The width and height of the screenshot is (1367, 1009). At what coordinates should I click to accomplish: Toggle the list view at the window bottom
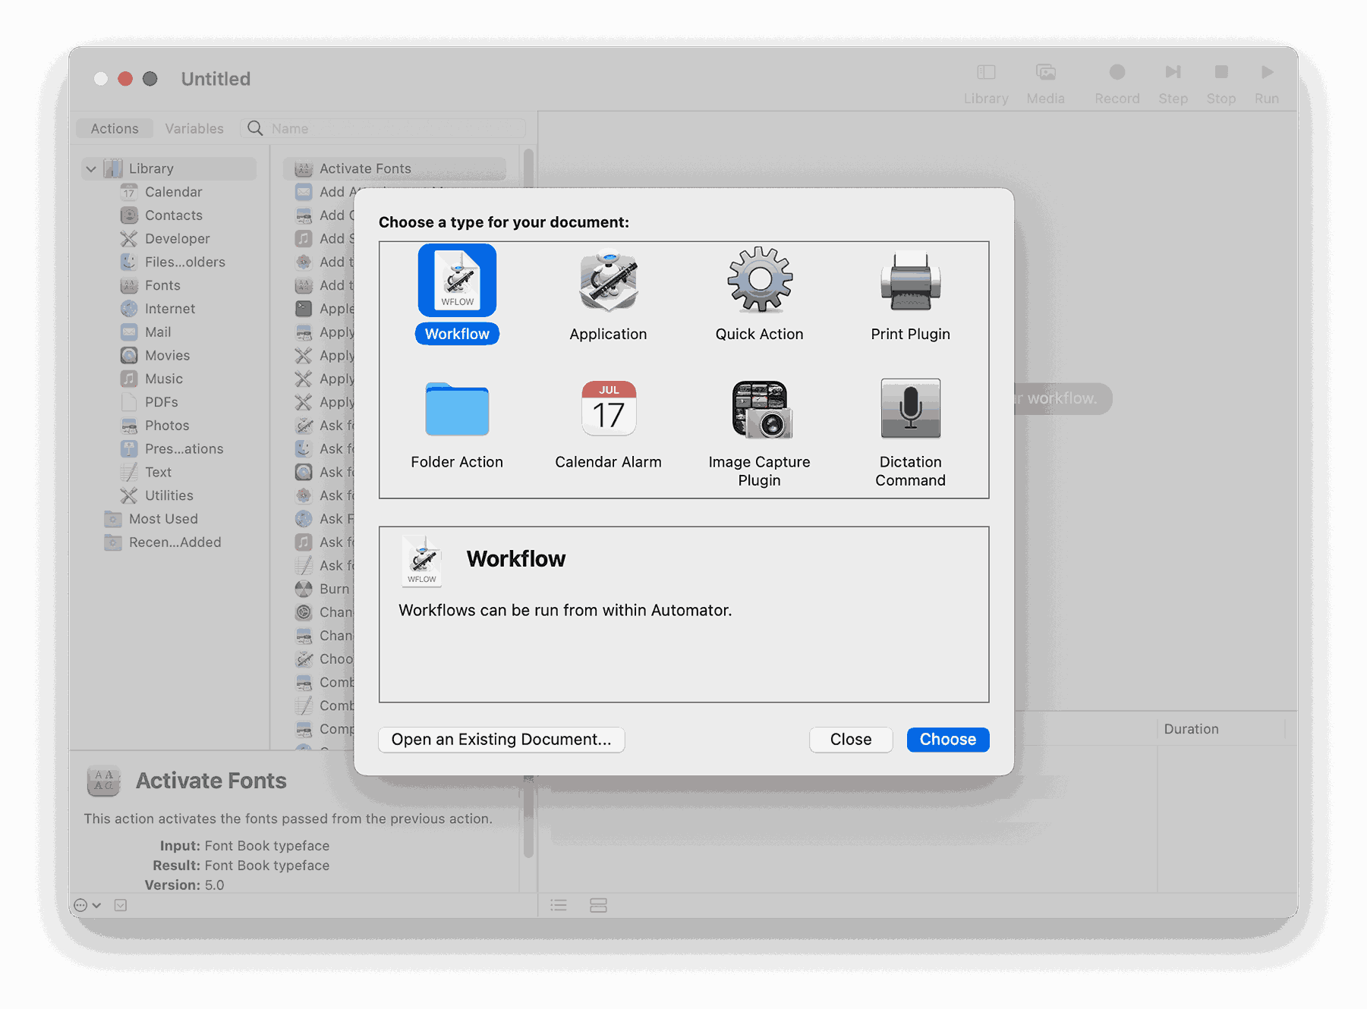558,904
